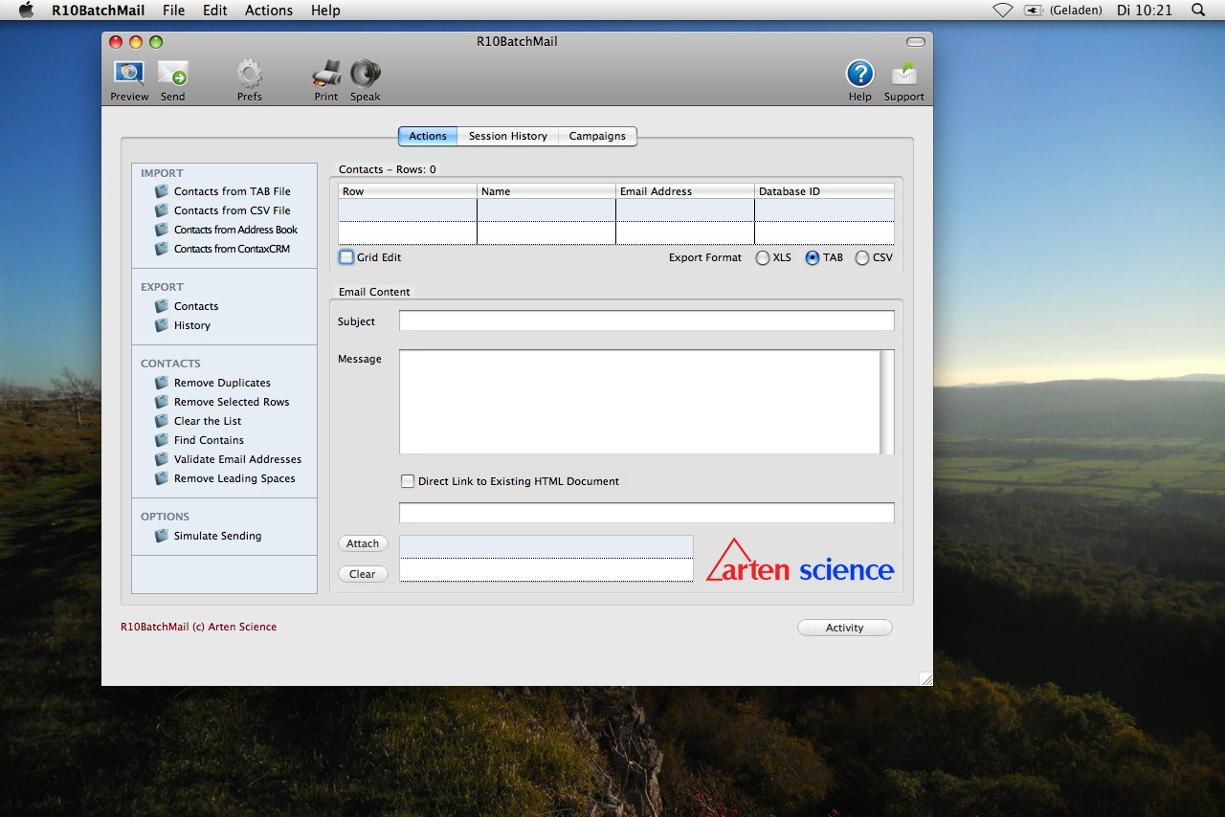Click the battery status icon

click(1033, 10)
